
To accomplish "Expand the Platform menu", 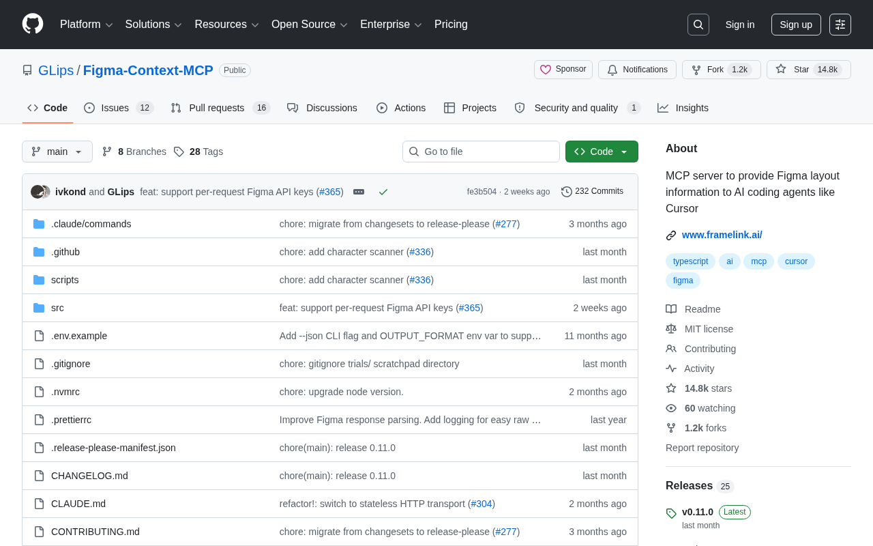I will click(87, 25).
